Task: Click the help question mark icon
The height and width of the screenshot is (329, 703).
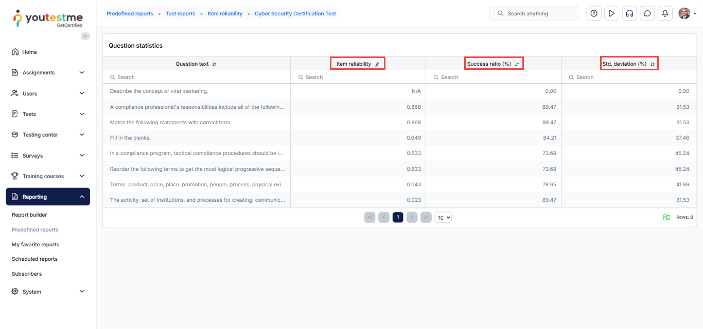Action: (594, 13)
